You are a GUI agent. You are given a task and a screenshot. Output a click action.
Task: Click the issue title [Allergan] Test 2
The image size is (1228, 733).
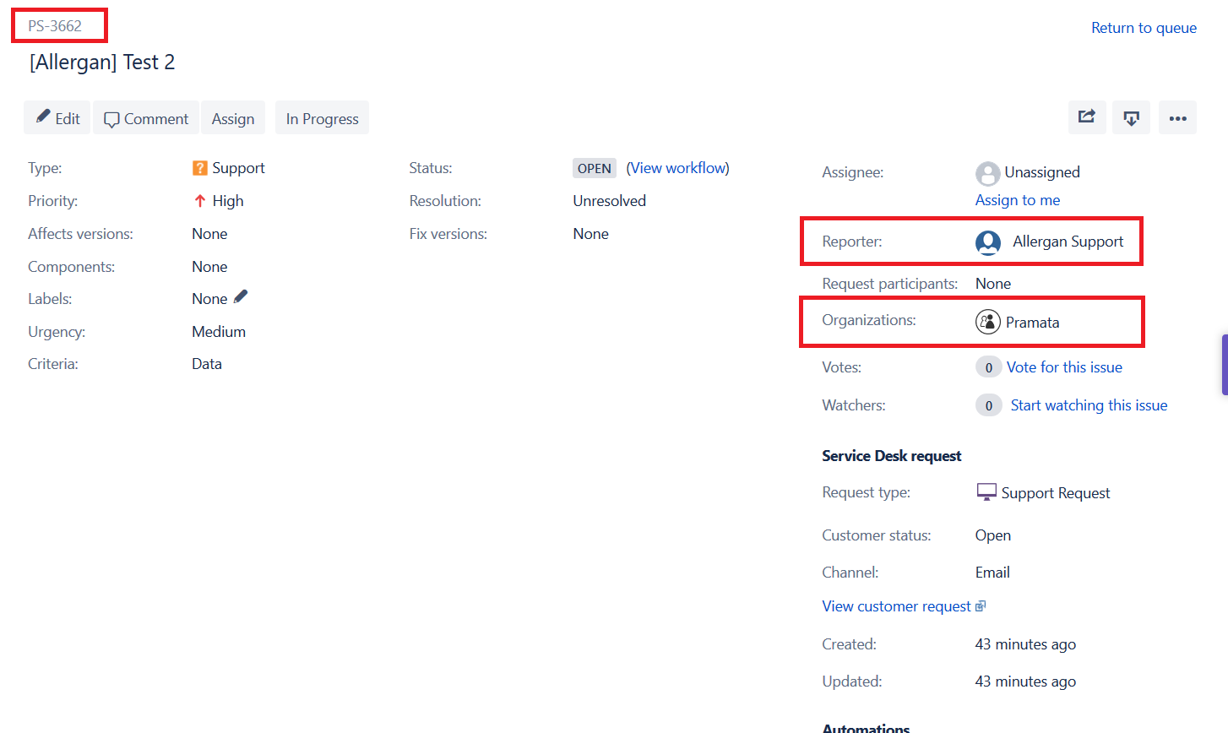(x=102, y=62)
